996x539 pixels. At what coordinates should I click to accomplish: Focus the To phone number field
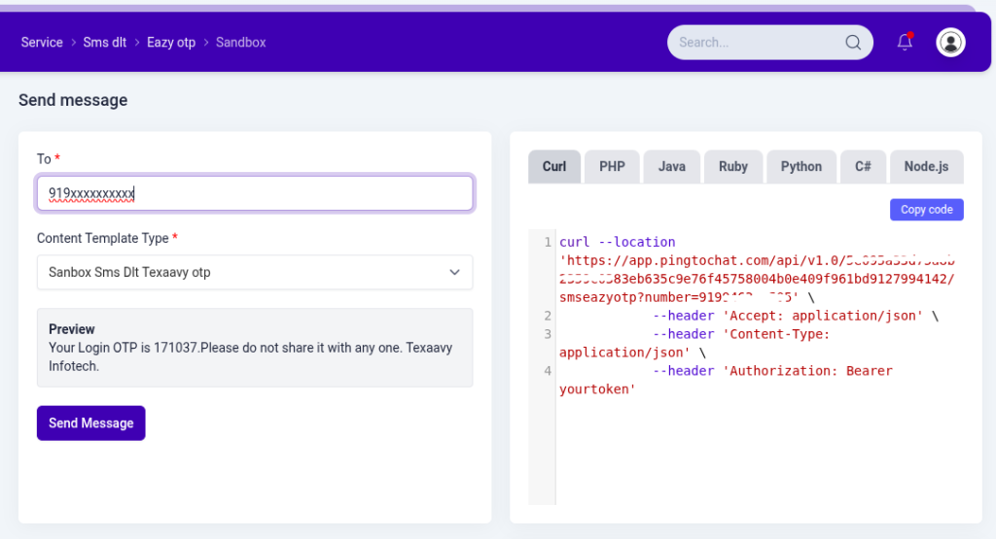click(255, 193)
